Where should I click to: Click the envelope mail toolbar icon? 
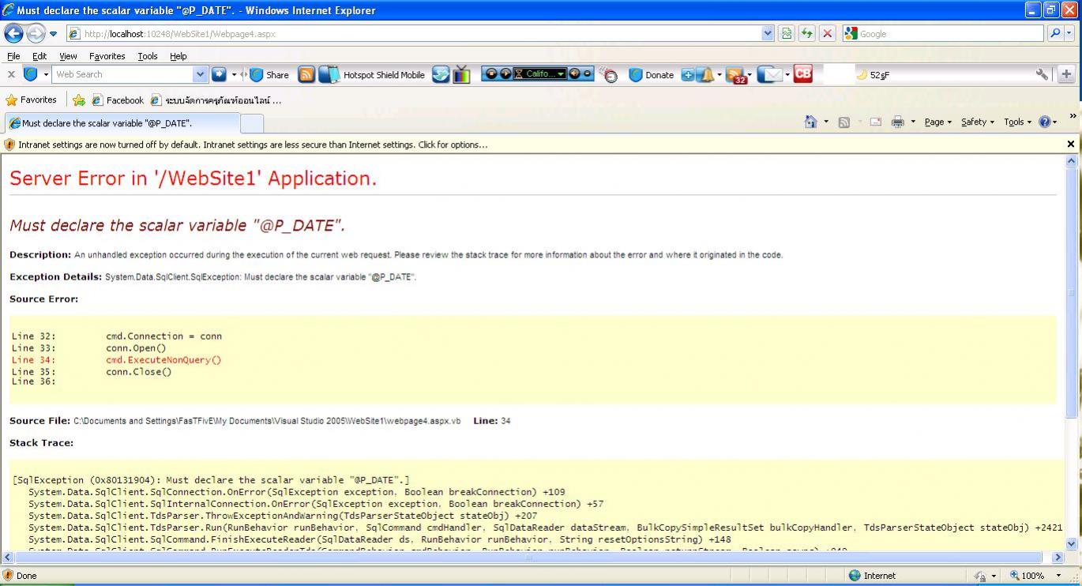click(x=770, y=75)
